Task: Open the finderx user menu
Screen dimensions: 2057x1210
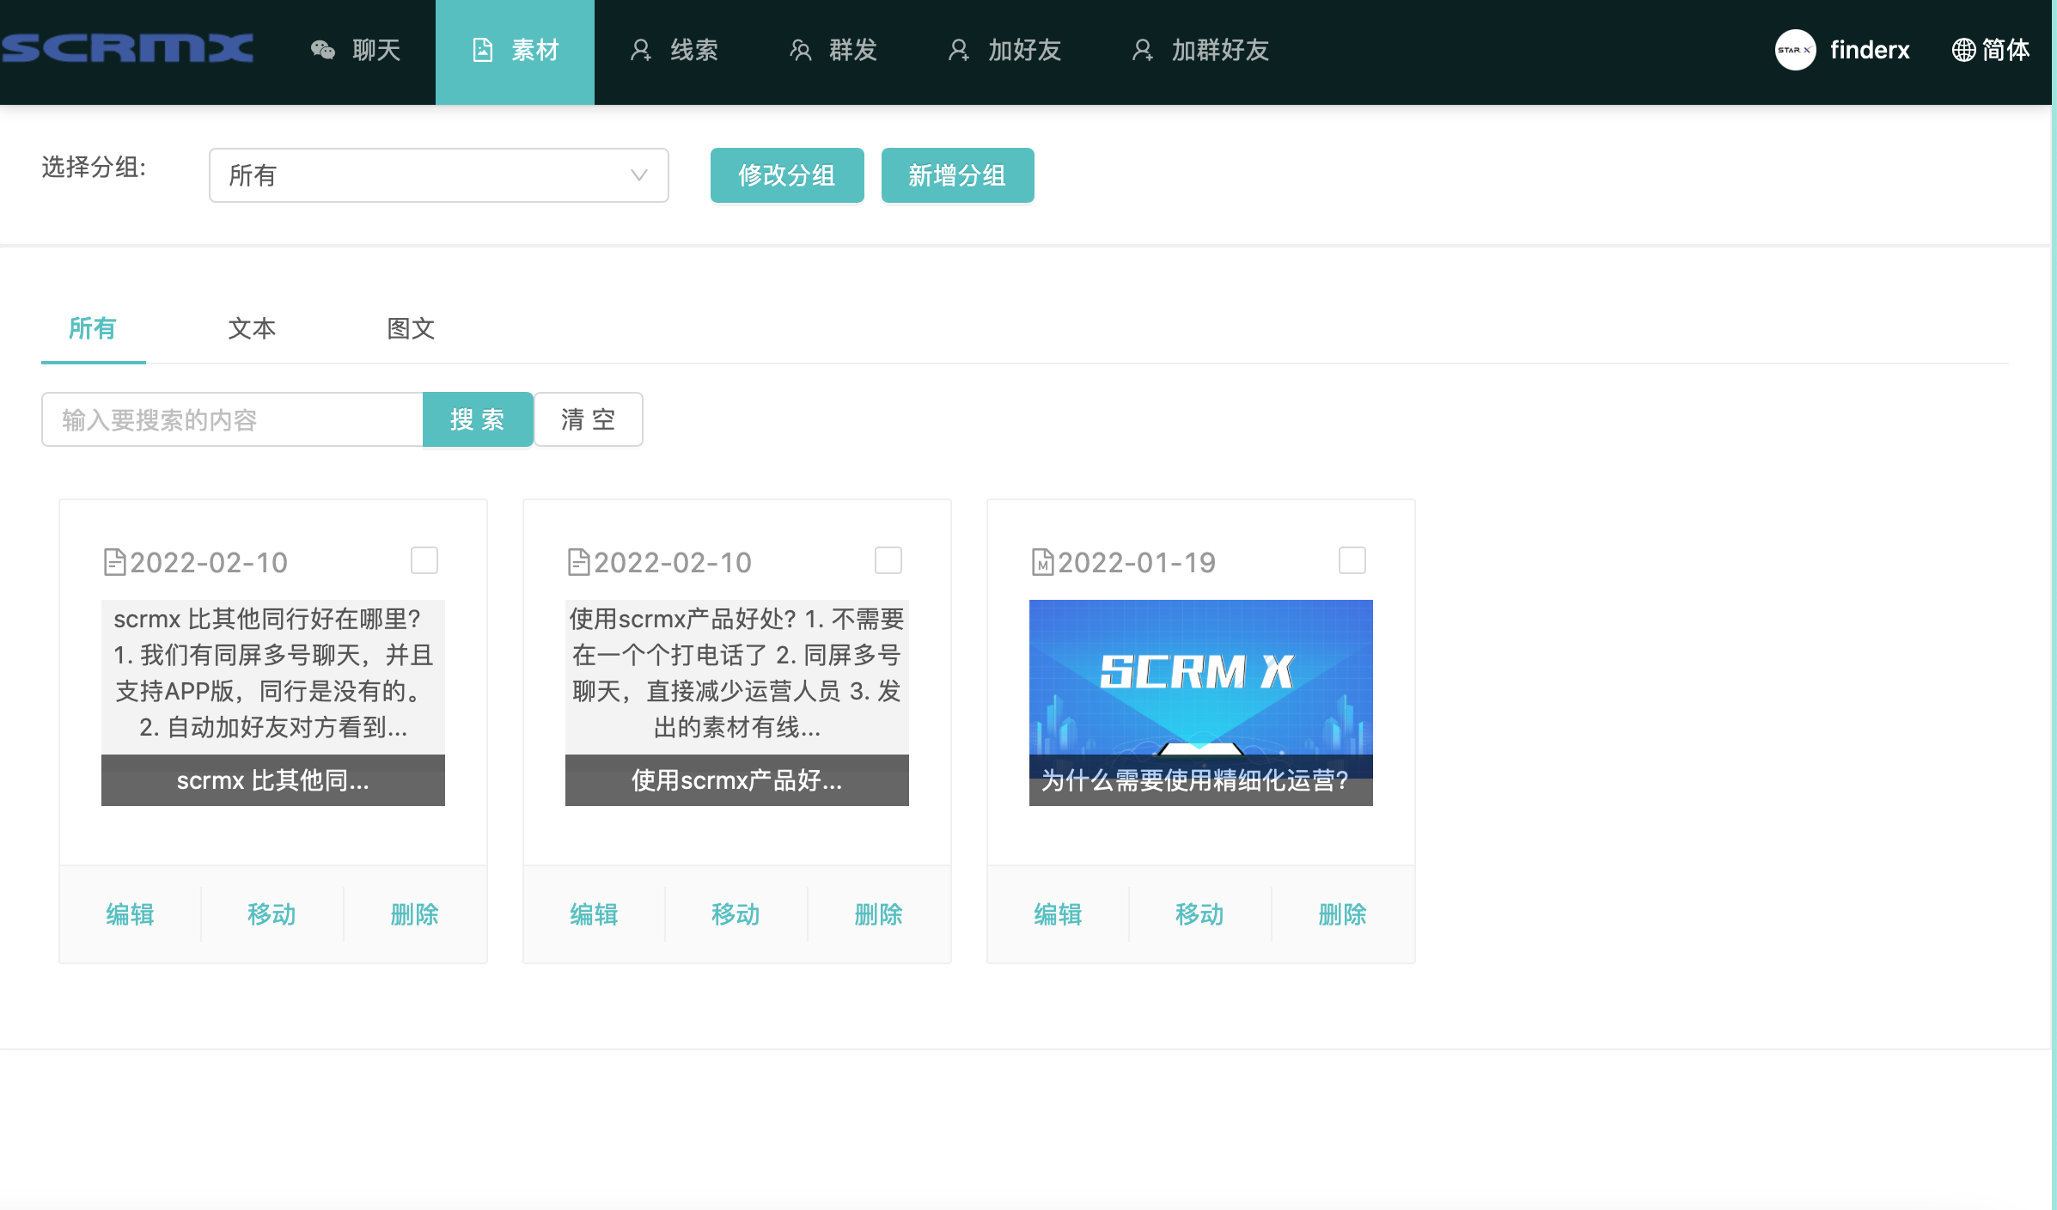Action: pos(1842,50)
